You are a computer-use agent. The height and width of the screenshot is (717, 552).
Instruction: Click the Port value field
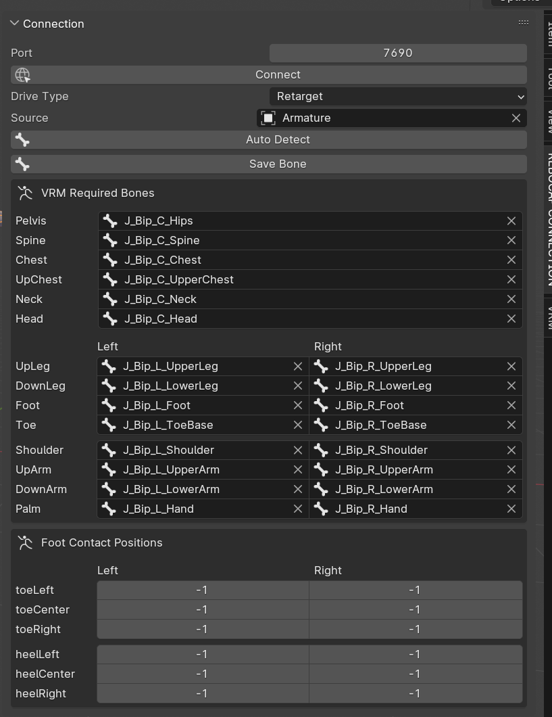(x=397, y=53)
